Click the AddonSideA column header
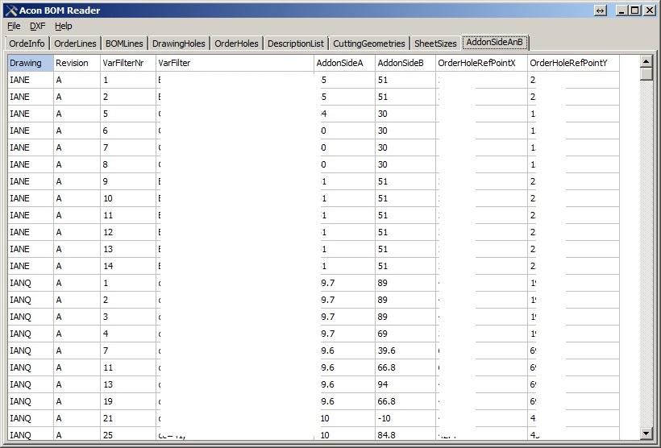Image resolution: width=661 pixels, height=448 pixels. 344,63
